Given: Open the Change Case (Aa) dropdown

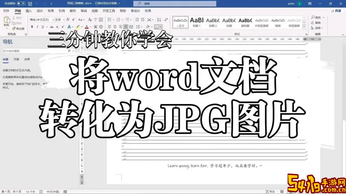Looking at the screenshot, I should [81, 19].
